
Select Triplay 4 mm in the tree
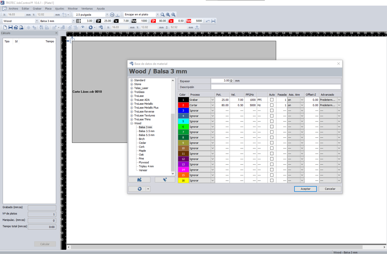click(146, 166)
